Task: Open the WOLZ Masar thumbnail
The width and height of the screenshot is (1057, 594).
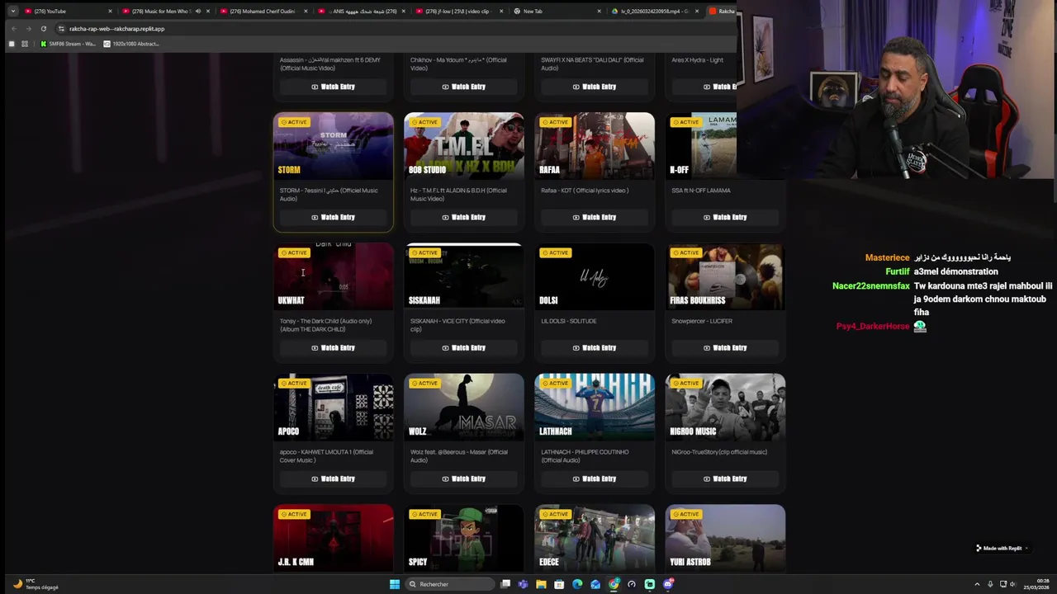Action: (x=464, y=407)
